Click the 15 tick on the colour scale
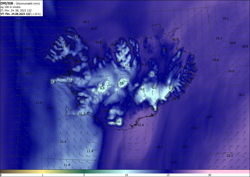This screenshot has width=250, height=177. (x=168, y=175)
